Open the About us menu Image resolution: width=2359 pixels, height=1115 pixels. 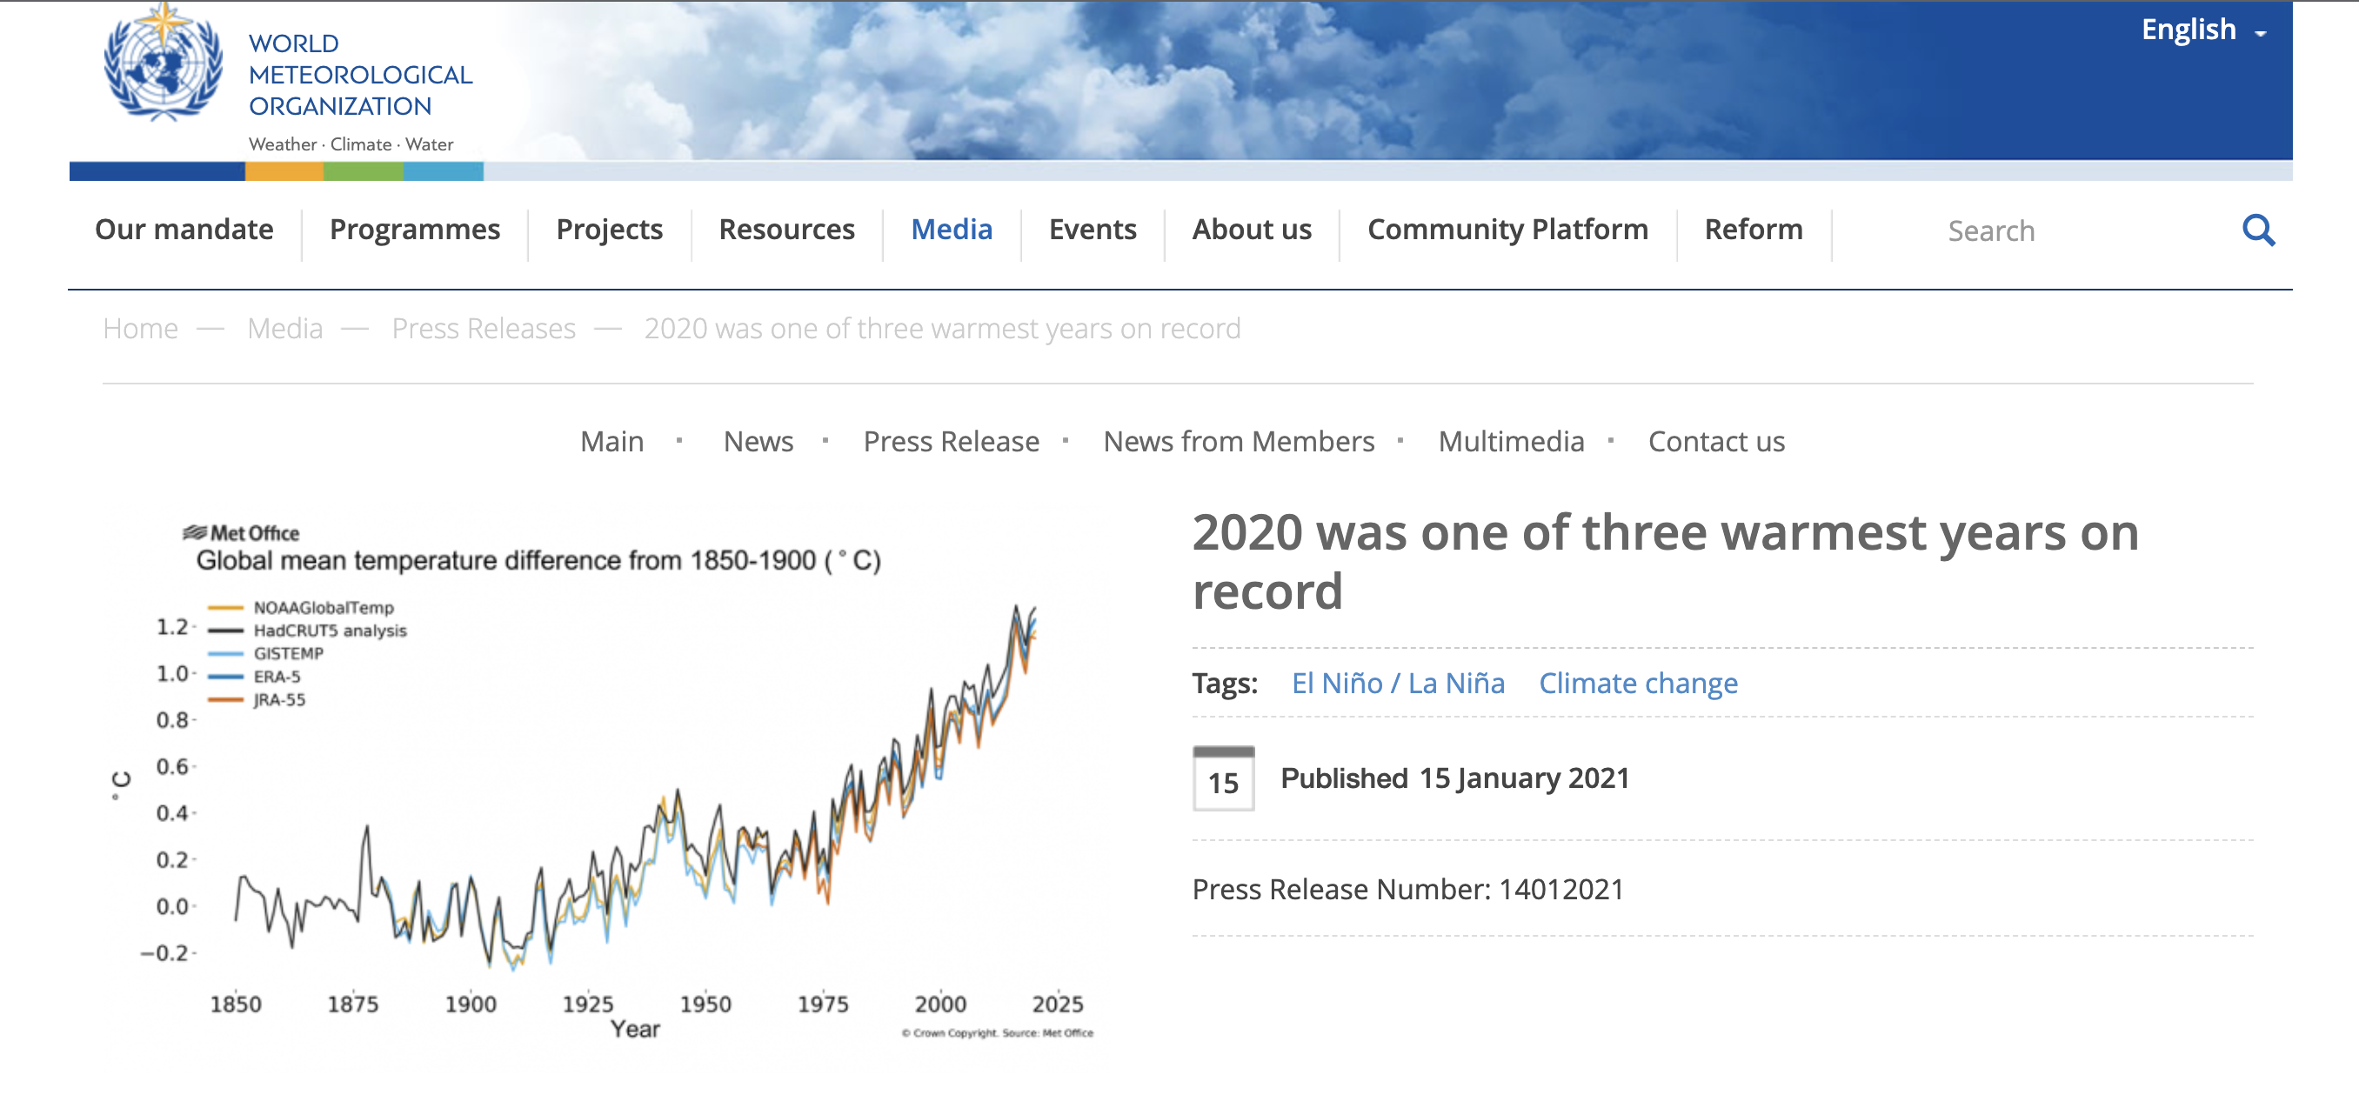(x=1251, y=230)
